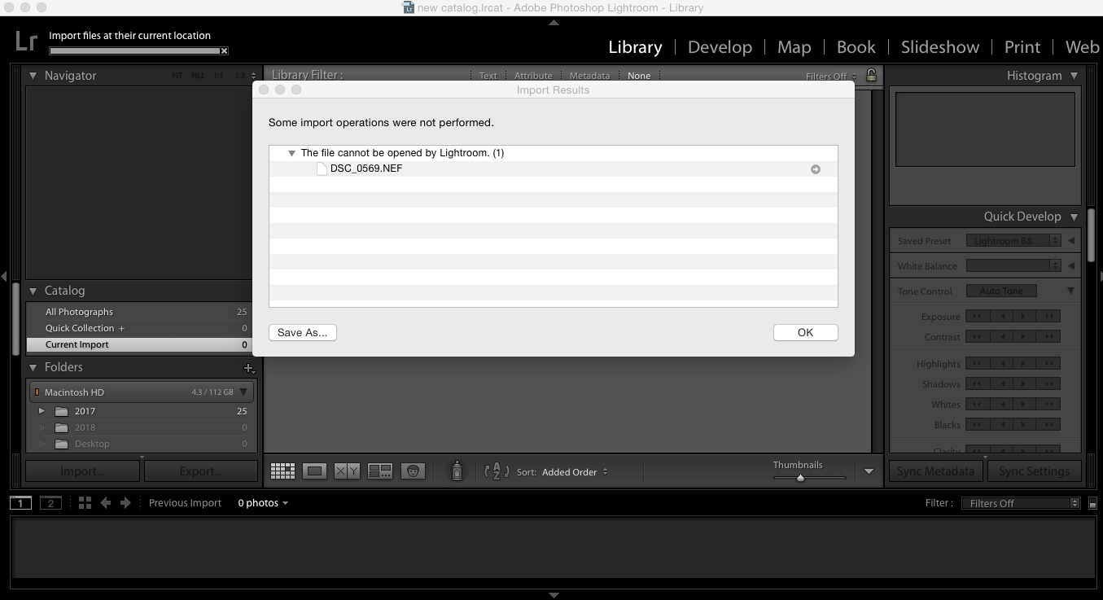The height and width of the screenshot is (600, 1103).
Task: Collapse the Folders panel
Action: pos(33,367)
